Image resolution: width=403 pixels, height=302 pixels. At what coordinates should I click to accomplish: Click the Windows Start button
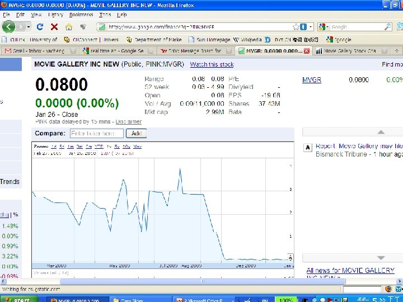(18, 299)
